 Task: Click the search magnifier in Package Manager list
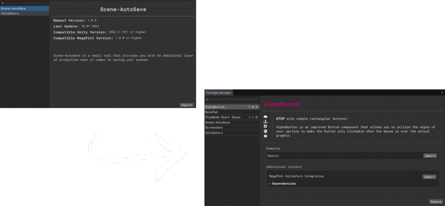208,100
